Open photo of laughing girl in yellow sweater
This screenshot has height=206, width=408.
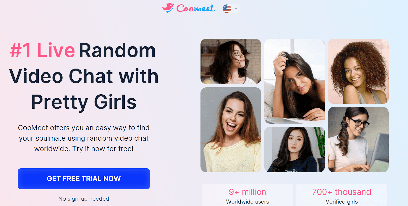(x=231, y=130)
